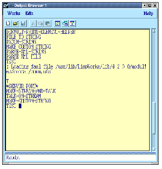
Task: Open the Help menu
Action: tap(148, 13)
